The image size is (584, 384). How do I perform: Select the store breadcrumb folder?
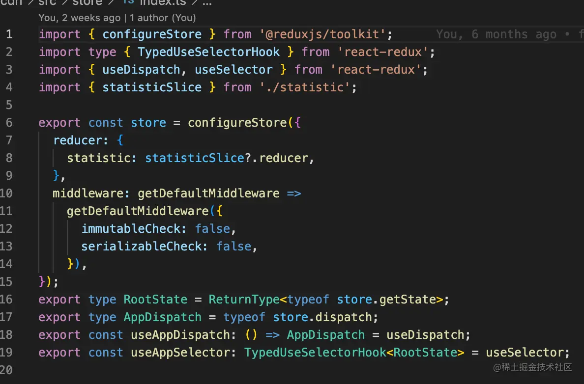[x=87, y=2]
